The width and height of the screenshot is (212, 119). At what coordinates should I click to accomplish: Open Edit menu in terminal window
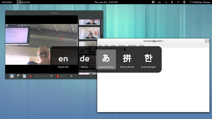tap(107, 46)
